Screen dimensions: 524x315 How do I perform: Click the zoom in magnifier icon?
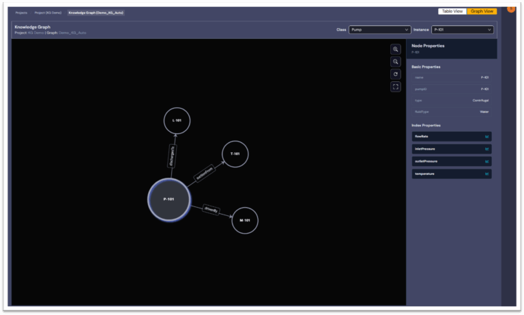click(396, 49)
